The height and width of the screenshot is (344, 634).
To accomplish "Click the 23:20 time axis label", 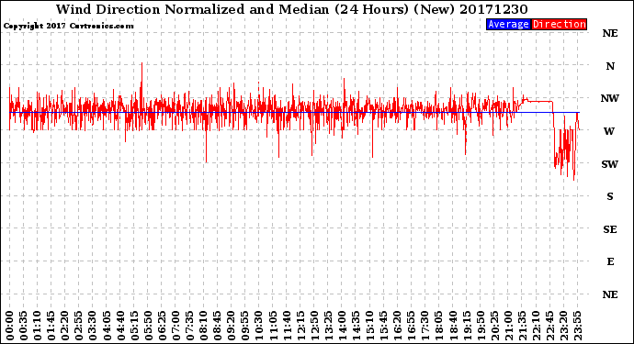I will point(563,326).
